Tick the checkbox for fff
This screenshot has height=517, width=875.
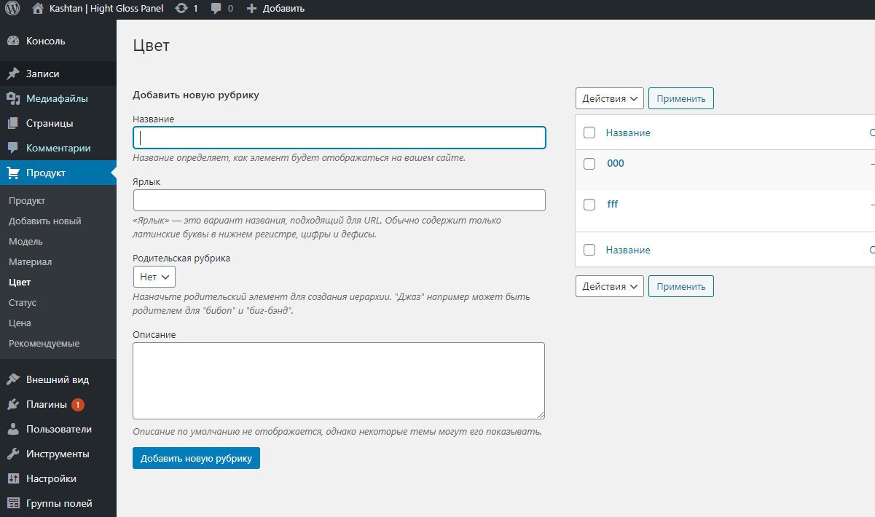(590, 205)
